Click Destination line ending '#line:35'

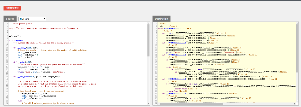click(x=213, y=69)
